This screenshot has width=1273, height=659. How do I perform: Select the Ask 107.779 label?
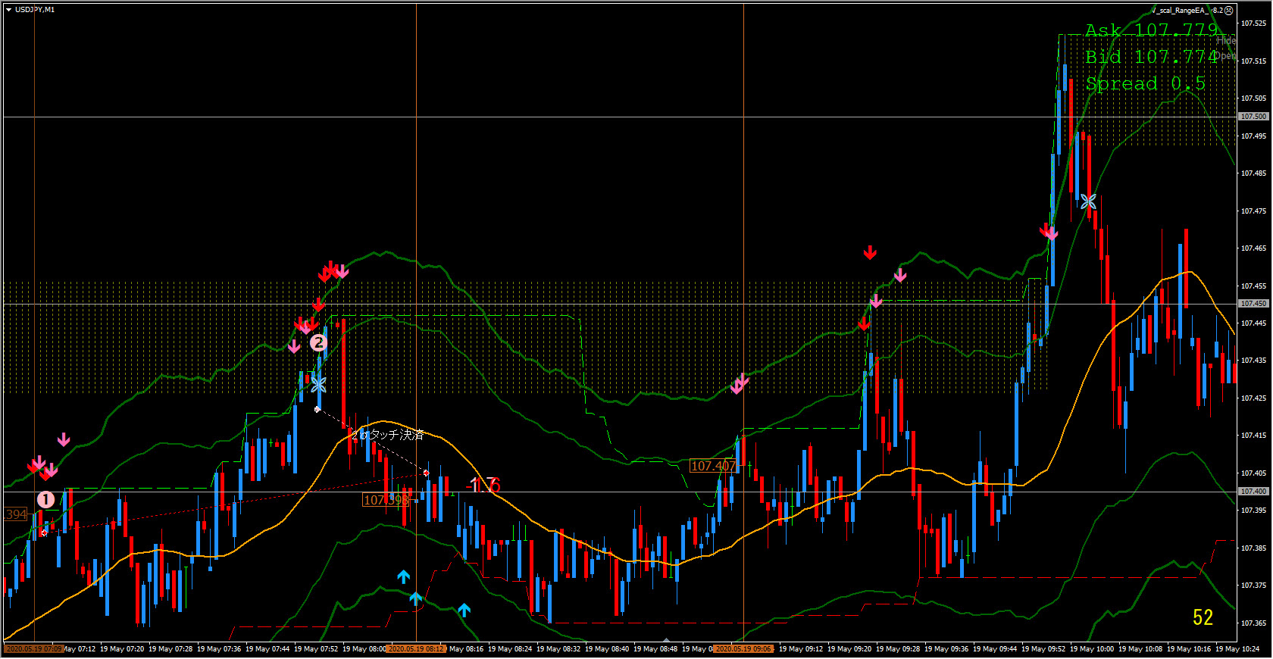pos(1151,30)
